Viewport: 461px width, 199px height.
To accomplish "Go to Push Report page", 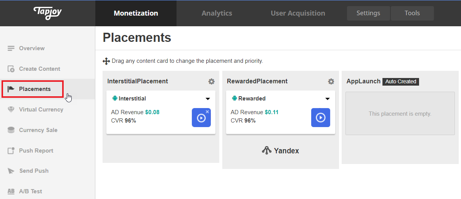I will 36,151.
